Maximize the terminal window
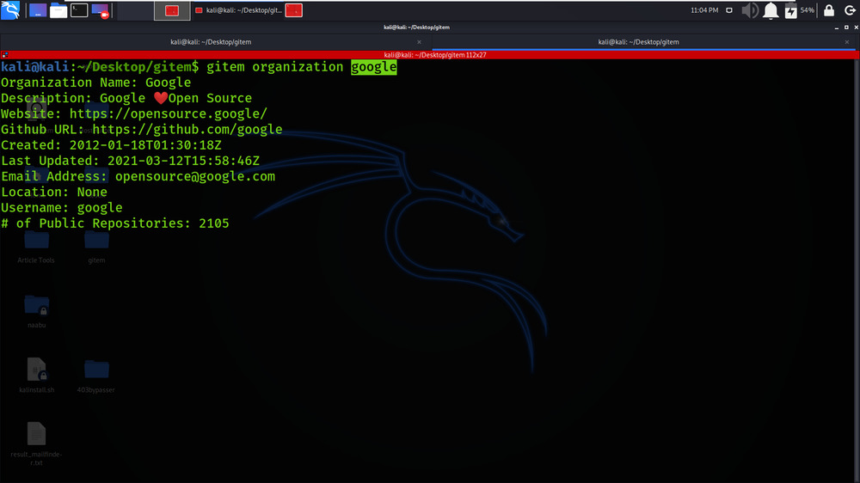860x483 pixels. pyautogui.click(x=846, y=27)
